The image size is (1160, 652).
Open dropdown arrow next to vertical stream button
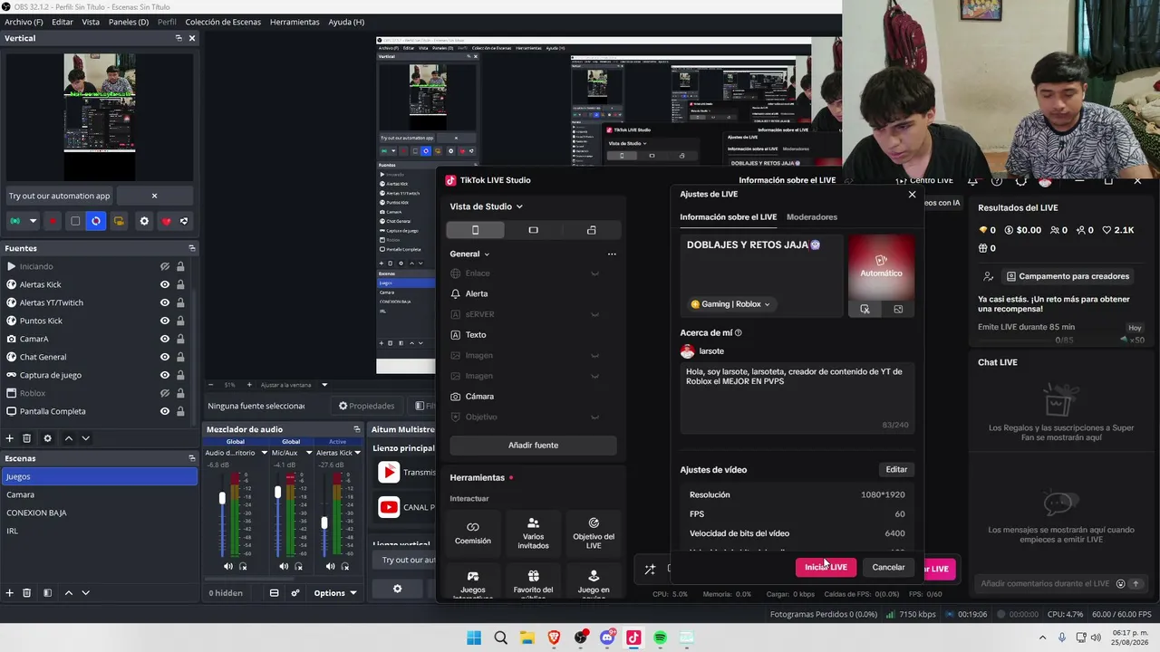(x=33, y=221)
